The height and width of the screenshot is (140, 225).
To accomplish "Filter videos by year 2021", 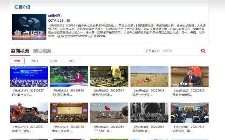I will tap(34, 61).
